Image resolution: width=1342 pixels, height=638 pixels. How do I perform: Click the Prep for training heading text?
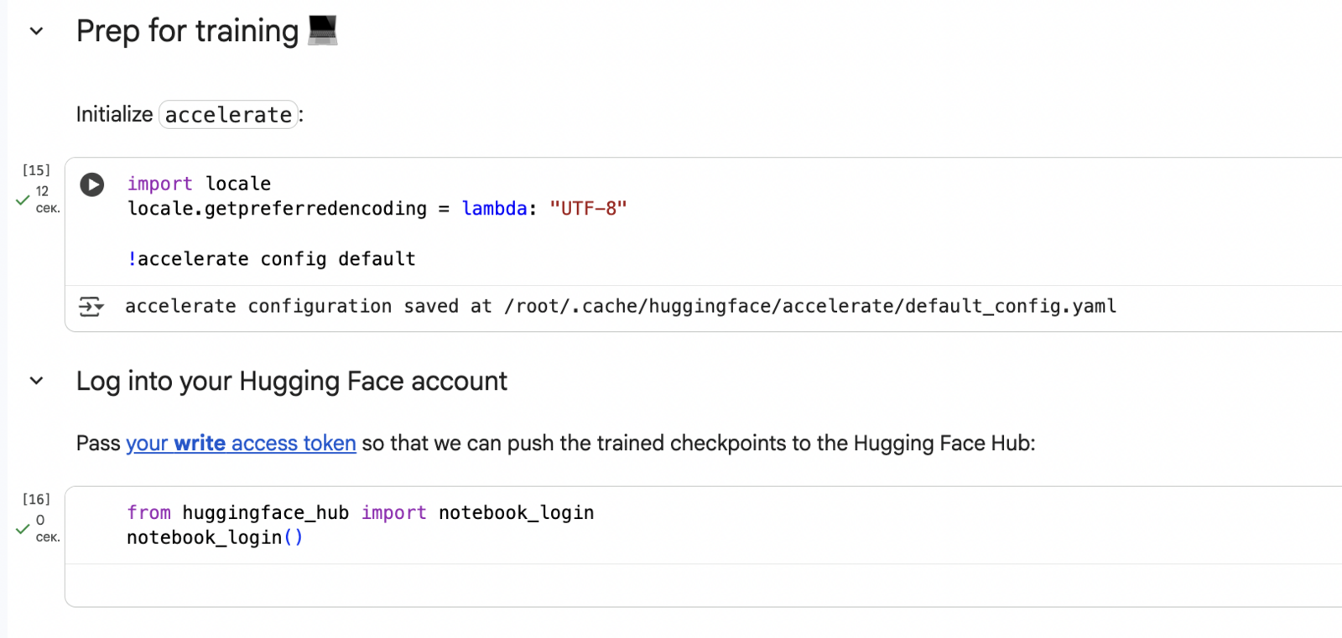(x=187, y=32)
